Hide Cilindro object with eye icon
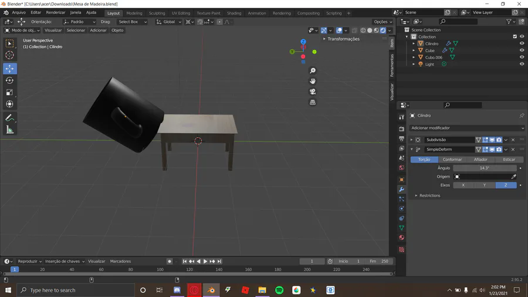The height and width of the screenshot is (297, 528). click(x=522, y=43)
